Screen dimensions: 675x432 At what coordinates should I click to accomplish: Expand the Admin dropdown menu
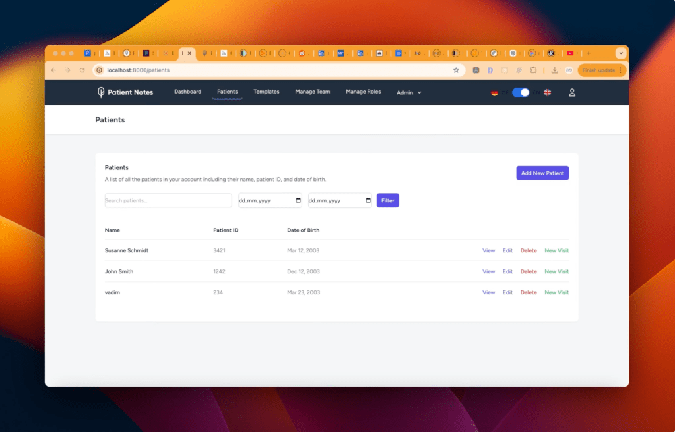tap(409, 92)
